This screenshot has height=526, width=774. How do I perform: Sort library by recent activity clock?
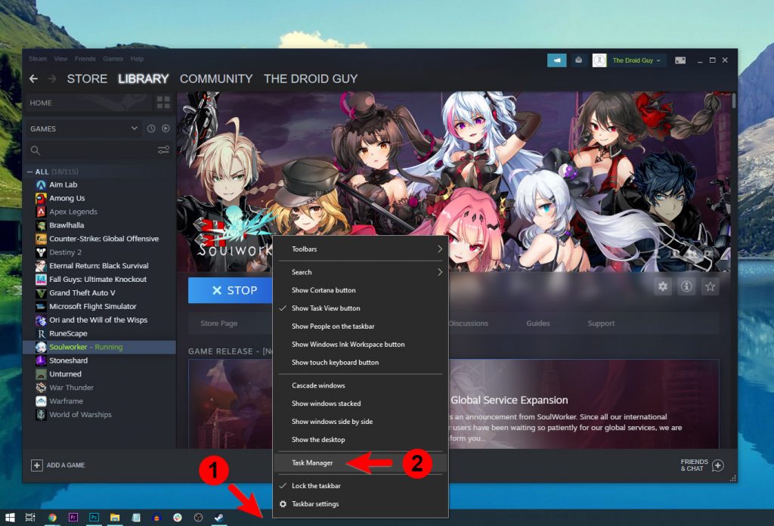pyautogui.click(x=151, y=128)
